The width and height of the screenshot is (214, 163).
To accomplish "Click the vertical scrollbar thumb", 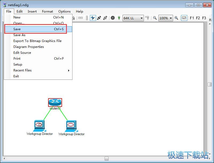I will click(209, 84).
